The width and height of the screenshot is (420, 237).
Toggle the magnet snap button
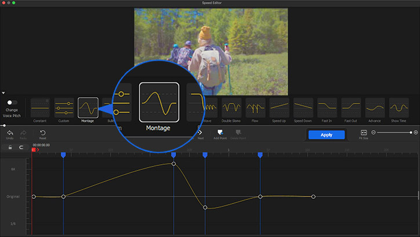tap(21, 147)
